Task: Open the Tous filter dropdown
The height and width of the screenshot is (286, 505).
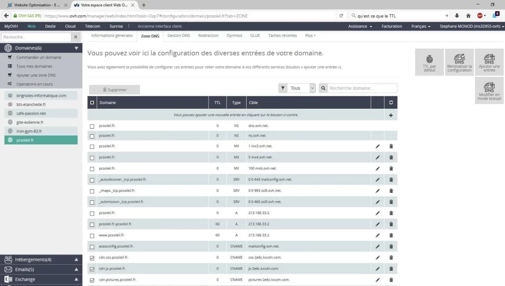Action: tap(301, 88)
